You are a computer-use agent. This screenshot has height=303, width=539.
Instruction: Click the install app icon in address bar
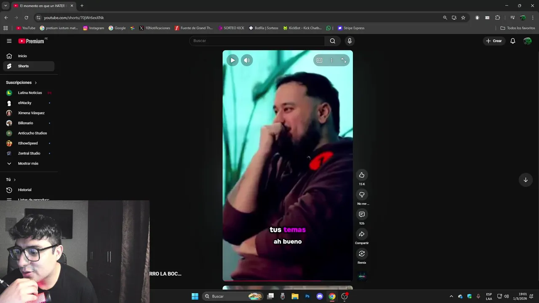[x=454, y=18]
